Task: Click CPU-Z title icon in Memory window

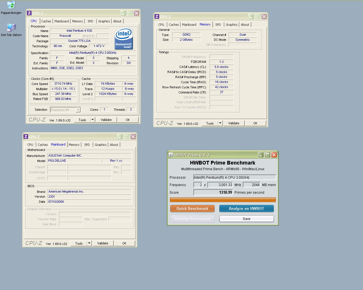Action: tap(157, 16)
